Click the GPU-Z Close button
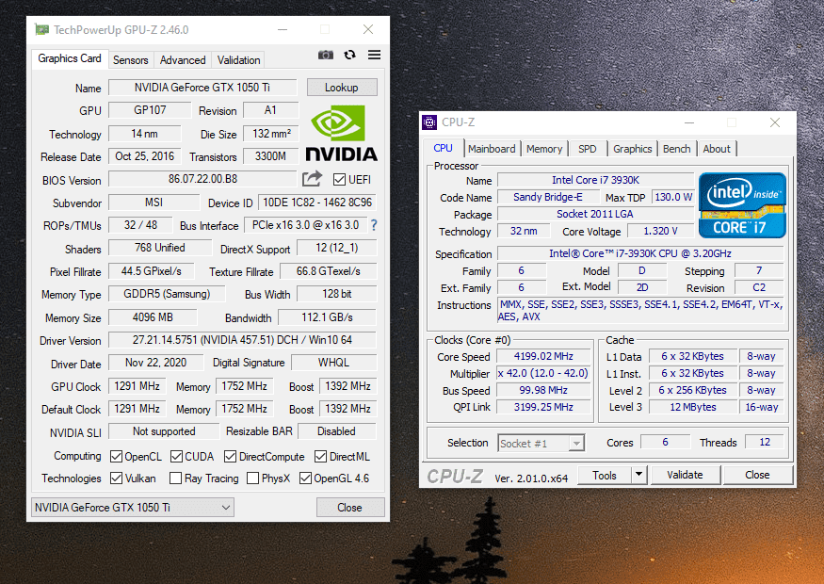 tap(350, 508)
